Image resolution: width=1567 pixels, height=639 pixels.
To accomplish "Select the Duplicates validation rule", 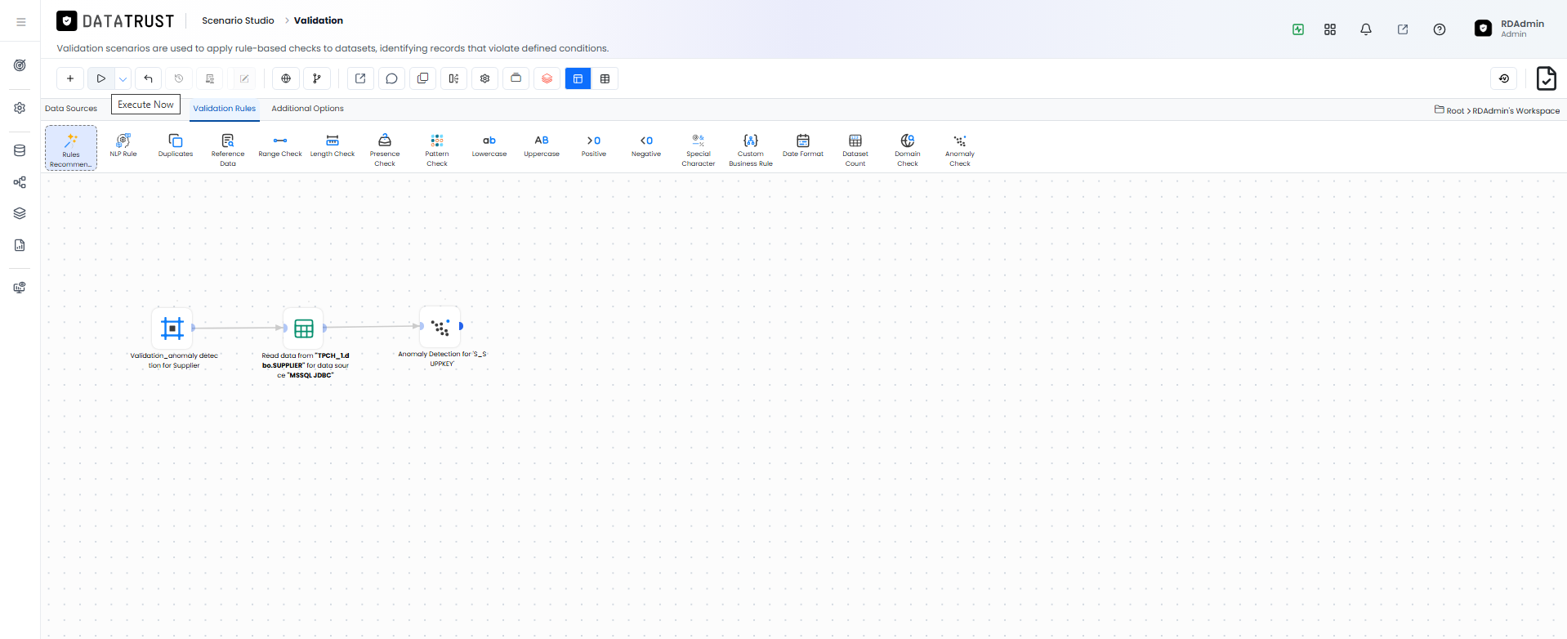I will 176,145.
